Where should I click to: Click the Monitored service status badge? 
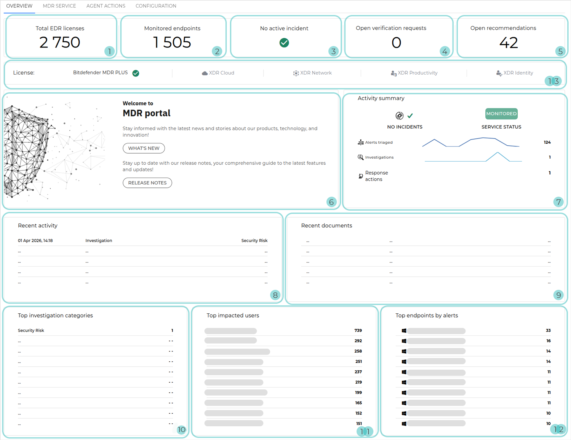point(501,114)
